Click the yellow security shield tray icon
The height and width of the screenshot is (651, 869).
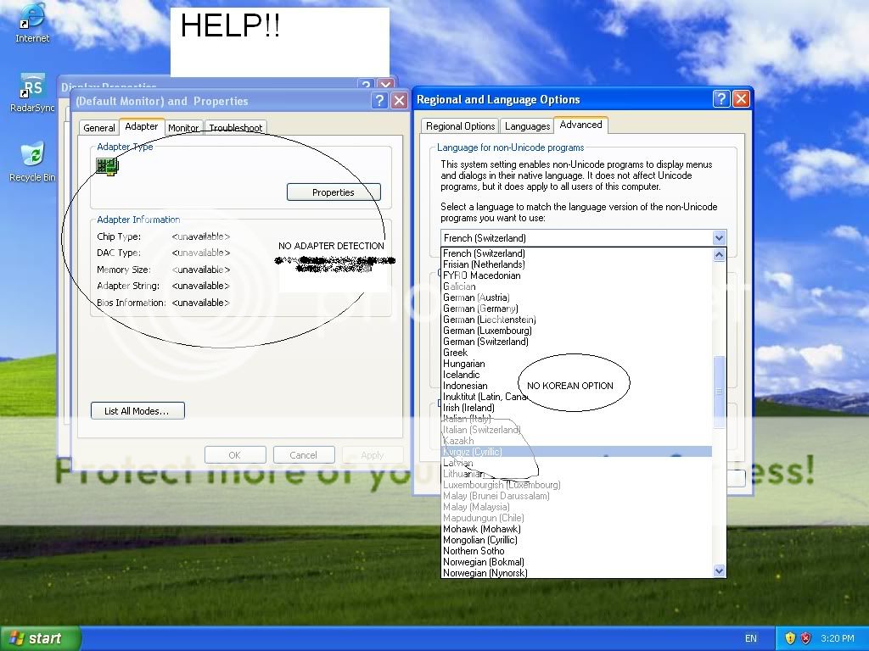[790, 638]
